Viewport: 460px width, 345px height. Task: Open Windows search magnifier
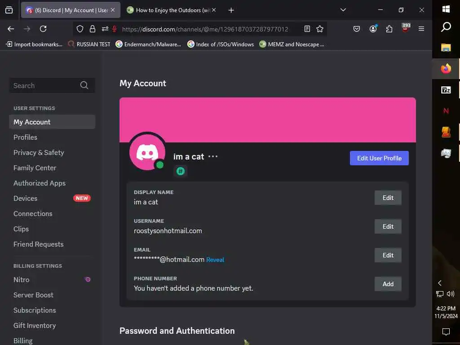point(446,27)
